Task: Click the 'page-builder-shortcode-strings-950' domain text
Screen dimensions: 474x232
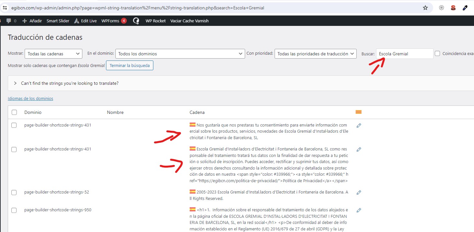Action: click(58, 210)
